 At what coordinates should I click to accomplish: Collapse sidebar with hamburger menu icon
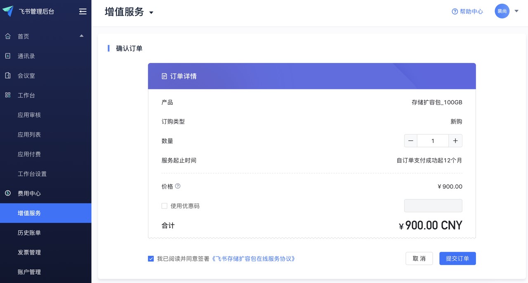click(x=83, y=12)
